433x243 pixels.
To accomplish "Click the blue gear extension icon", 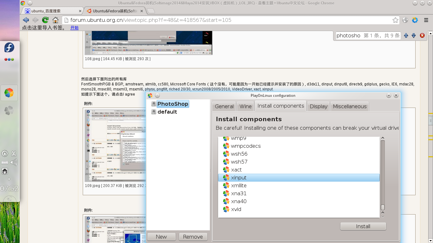I will pos(415,20).
